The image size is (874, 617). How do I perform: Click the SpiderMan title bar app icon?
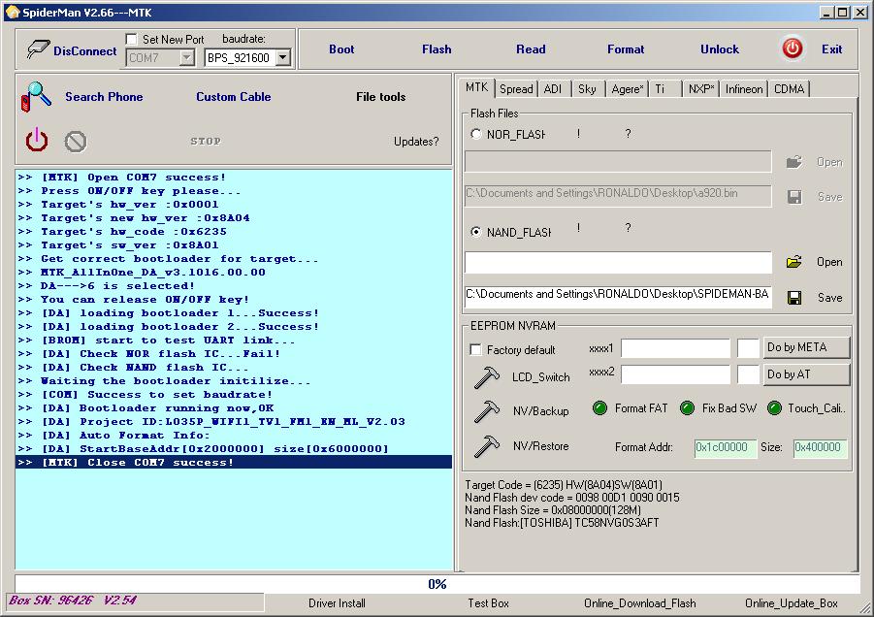click(x=13, y=12)
